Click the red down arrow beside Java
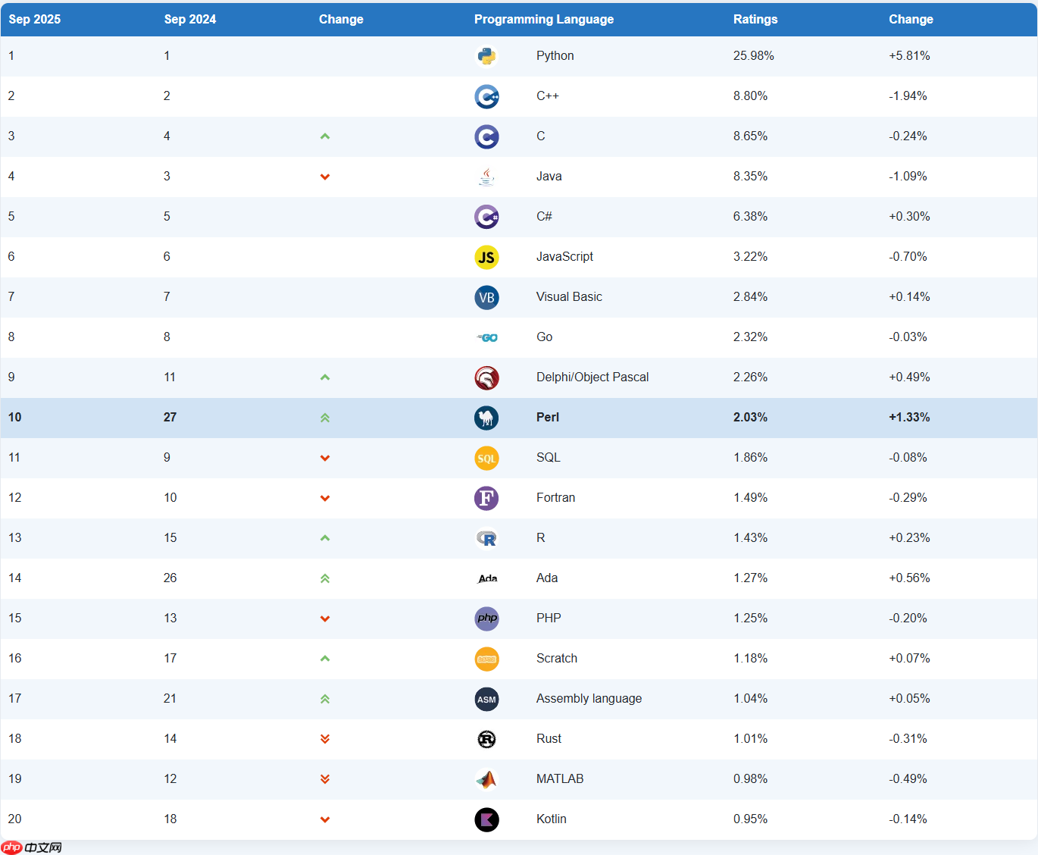This screenshot has height=855, width=1038. point(325,177)
